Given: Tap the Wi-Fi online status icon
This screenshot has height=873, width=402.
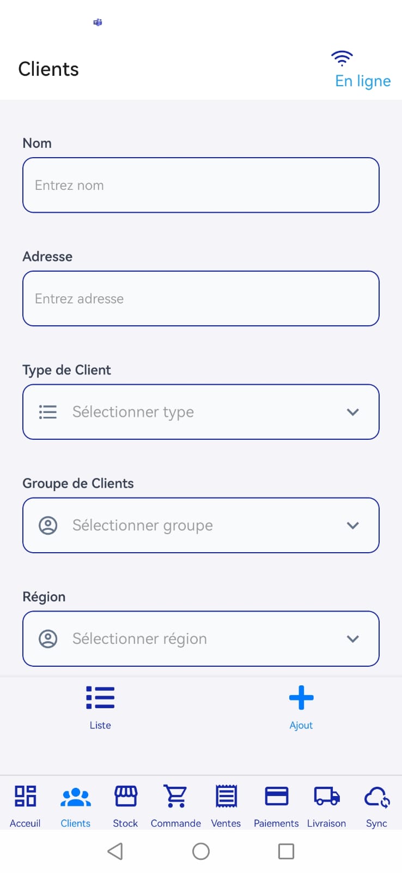Looking at the screenshot, I should (x=342, y=58).
